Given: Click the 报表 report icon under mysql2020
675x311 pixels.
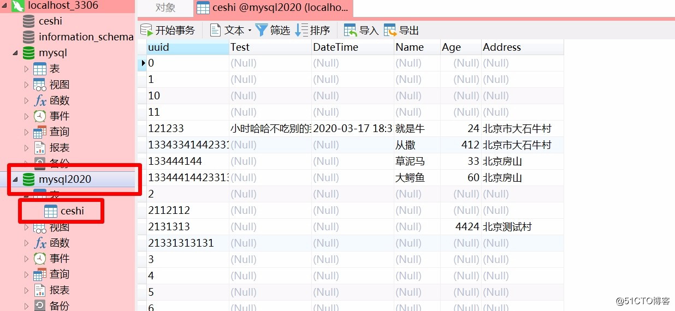Looking at the screenshot, I should [40, 290].
